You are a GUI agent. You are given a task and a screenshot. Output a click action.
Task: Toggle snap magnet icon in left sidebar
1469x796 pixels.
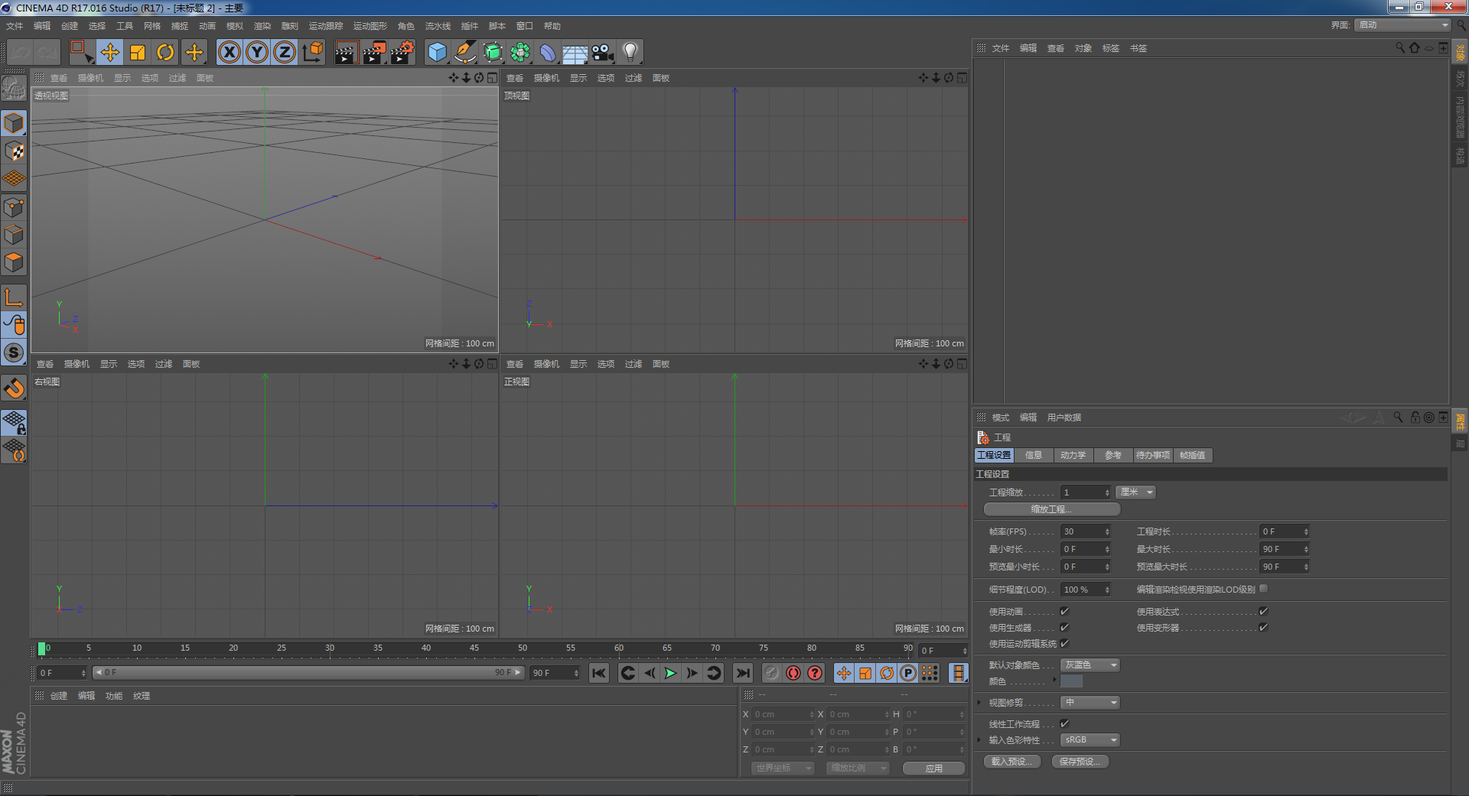(x=14, y=388)
